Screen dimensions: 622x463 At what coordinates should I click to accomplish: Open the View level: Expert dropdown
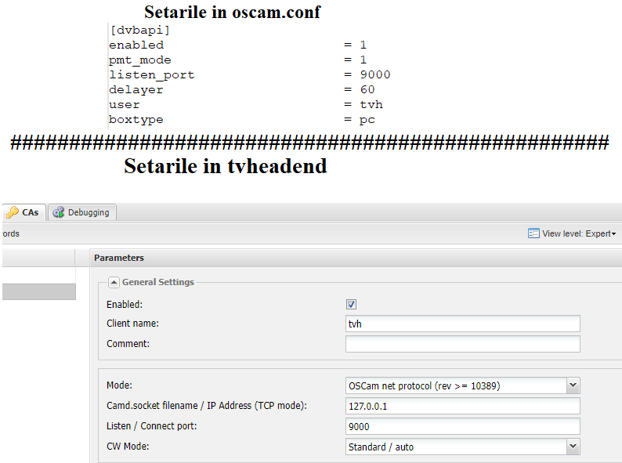click(x=572, y=233)
